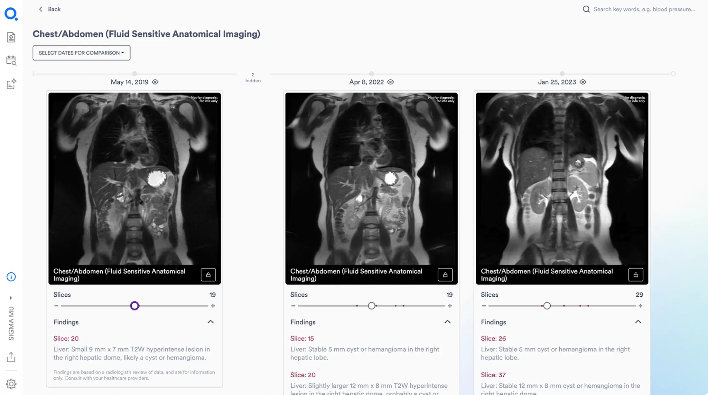Open the medical records document icon
The image size is (708, 395).
(11, 37)
